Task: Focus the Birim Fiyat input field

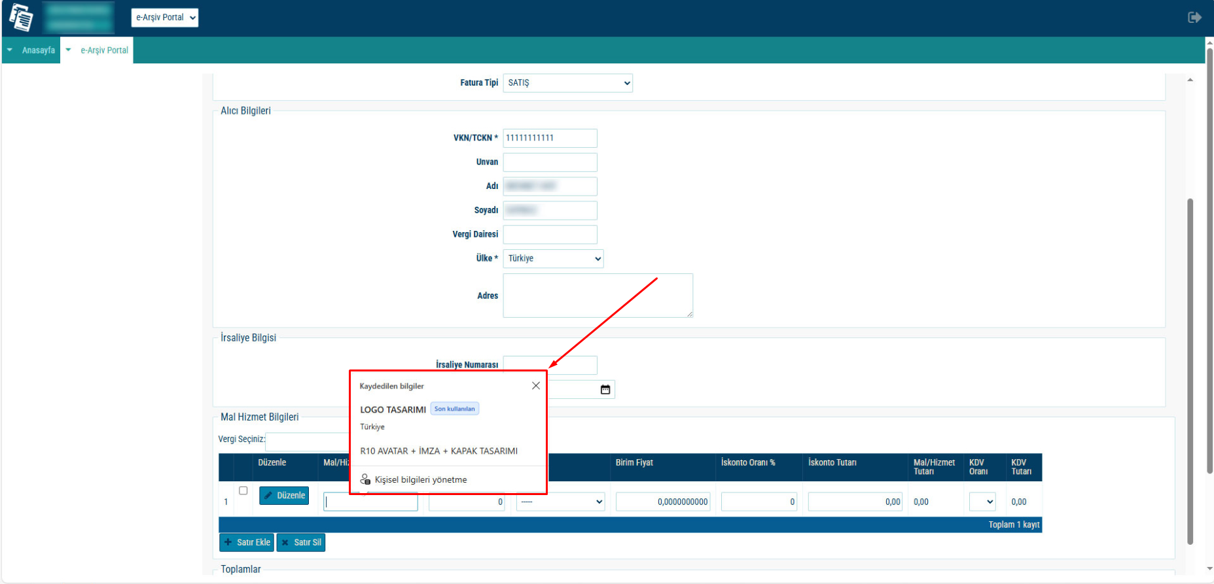Action: pyautogui.click(x=663, y=502)
